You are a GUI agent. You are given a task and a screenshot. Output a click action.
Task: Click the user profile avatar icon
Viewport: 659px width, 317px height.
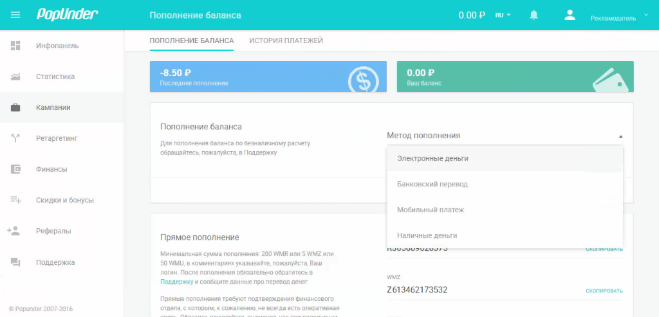[x=570, y=15]
